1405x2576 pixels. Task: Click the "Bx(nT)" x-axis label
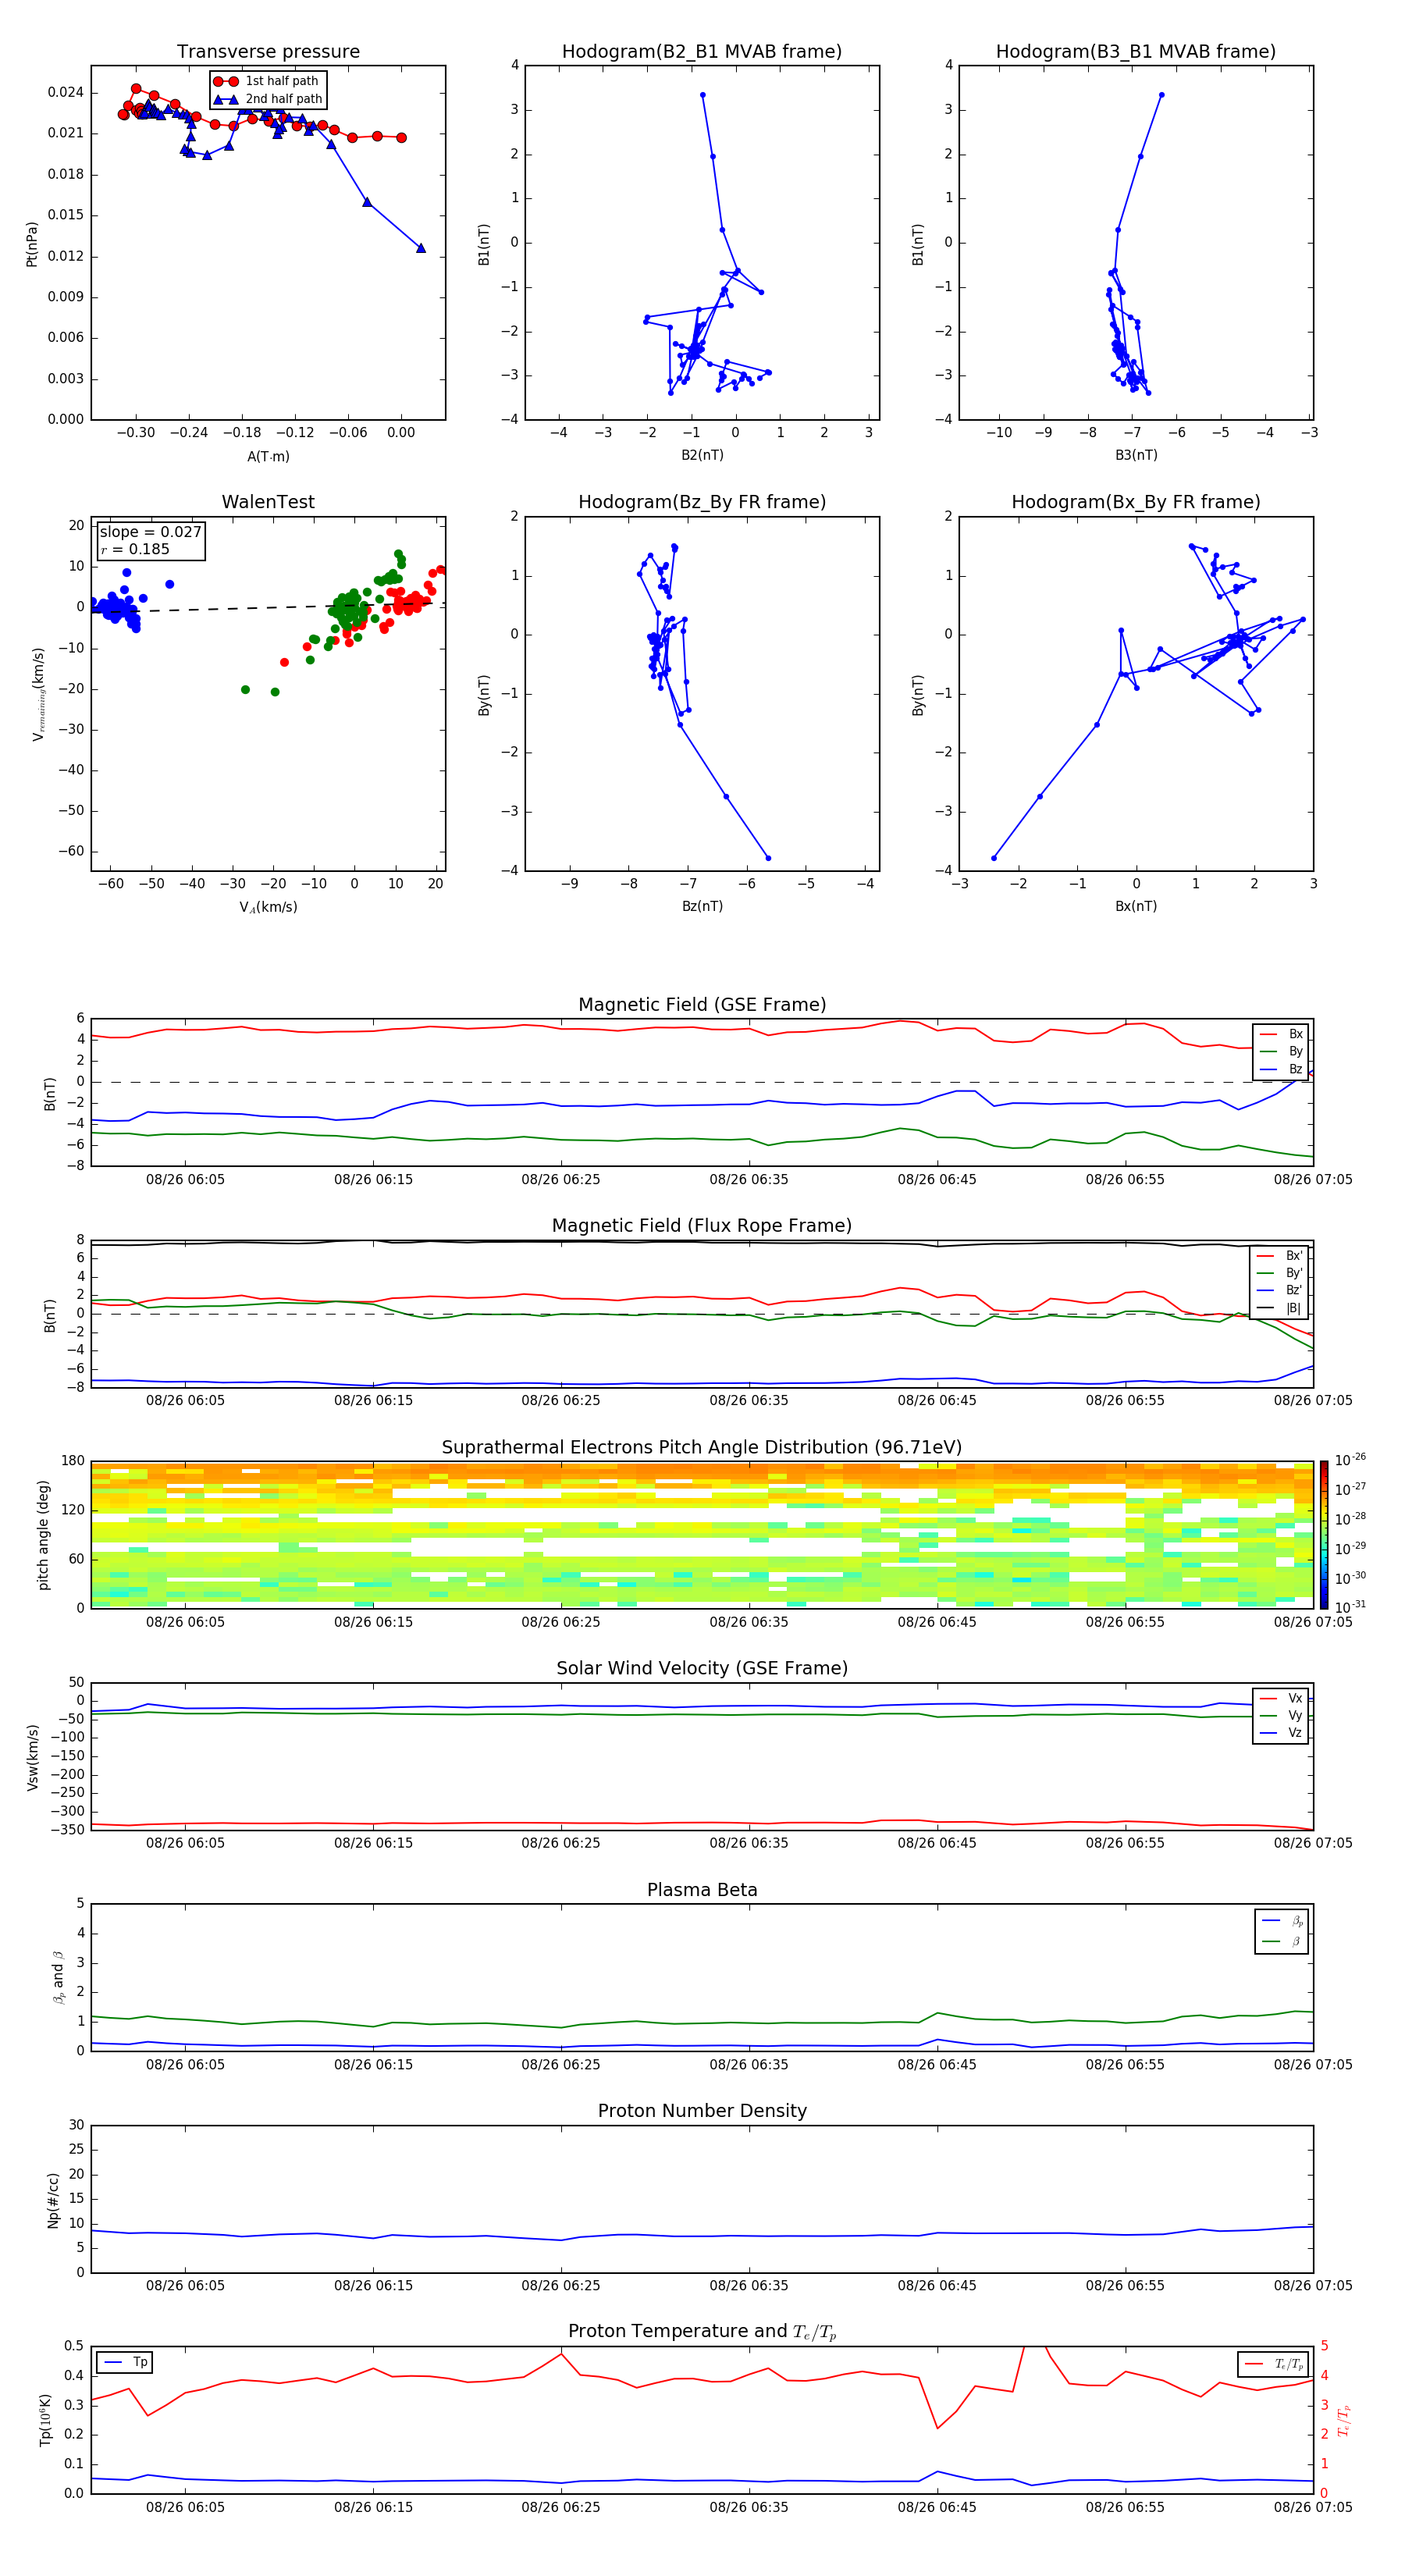click(x=1136, y=906)
